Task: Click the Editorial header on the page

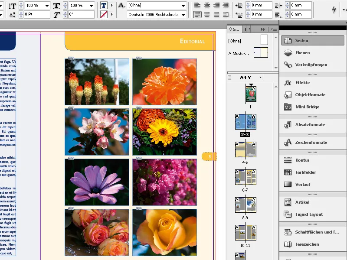Action: click(192, 41)
